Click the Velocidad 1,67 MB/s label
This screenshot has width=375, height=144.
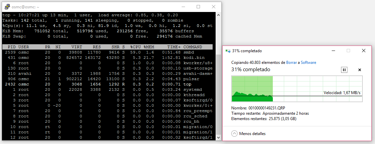(x=342, y=92)
